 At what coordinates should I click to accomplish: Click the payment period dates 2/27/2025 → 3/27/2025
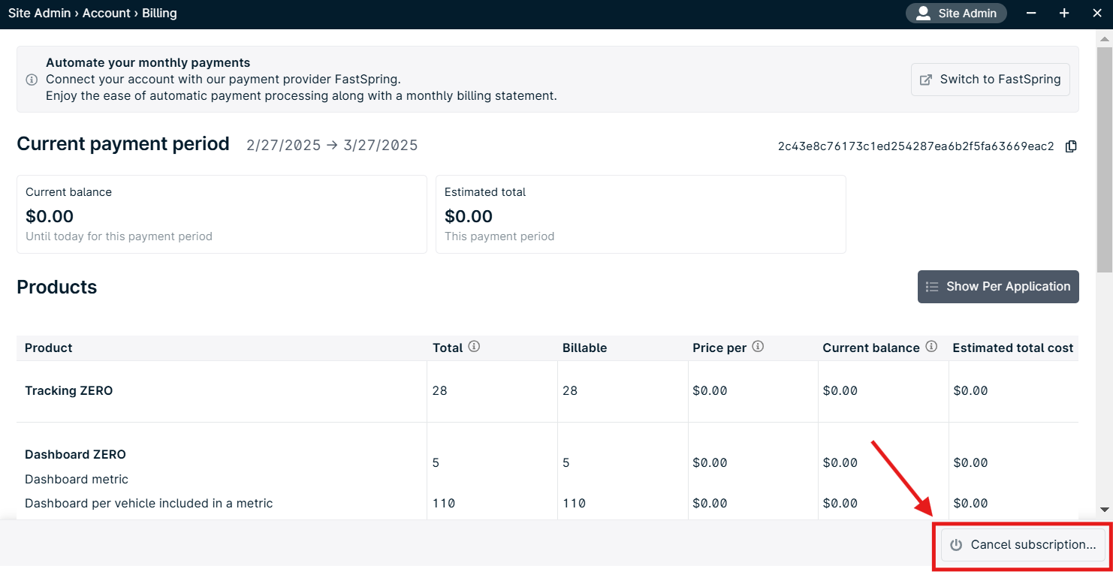point(332,146)
